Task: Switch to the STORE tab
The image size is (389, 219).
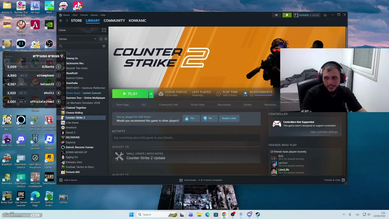Action: pyautogui.click(x=76, y=20)
